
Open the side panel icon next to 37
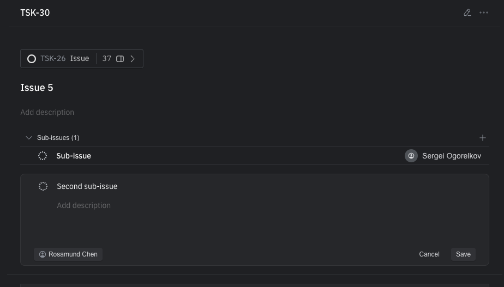coord(120,59)
